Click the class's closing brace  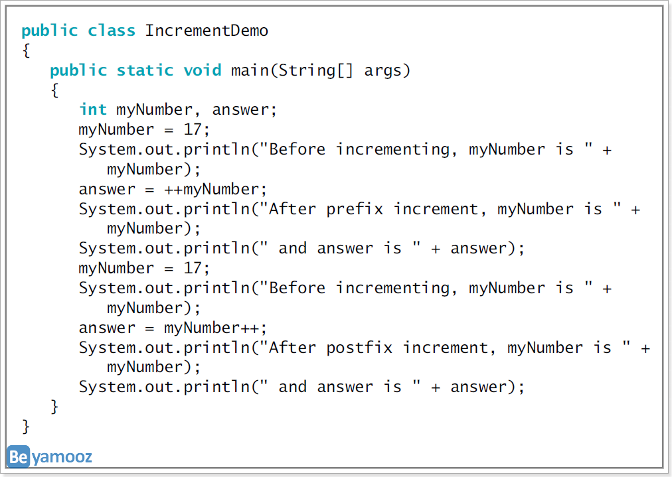pos(26,427)
